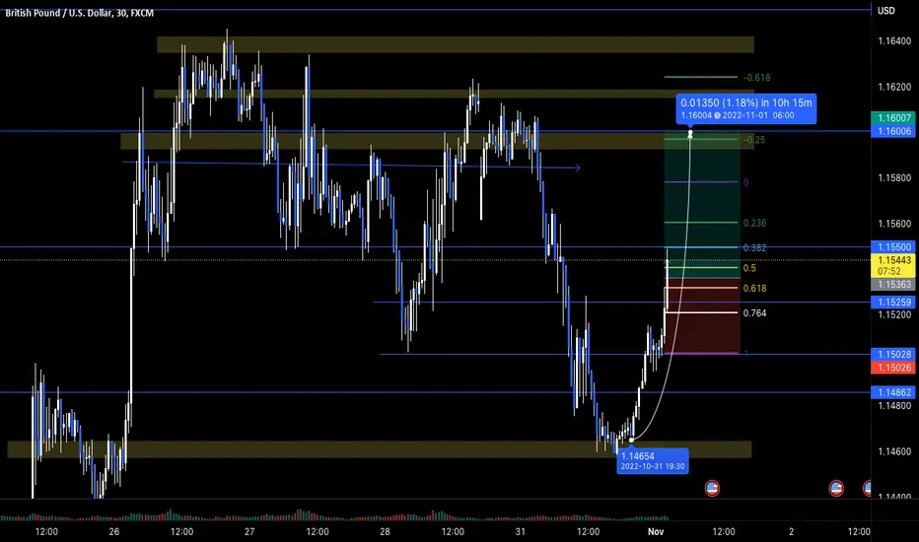Image resolution: width=919 pixels, height=542 pixels.
Task: Click the 26 date label on time axis
Action: (x=113, y=531)
